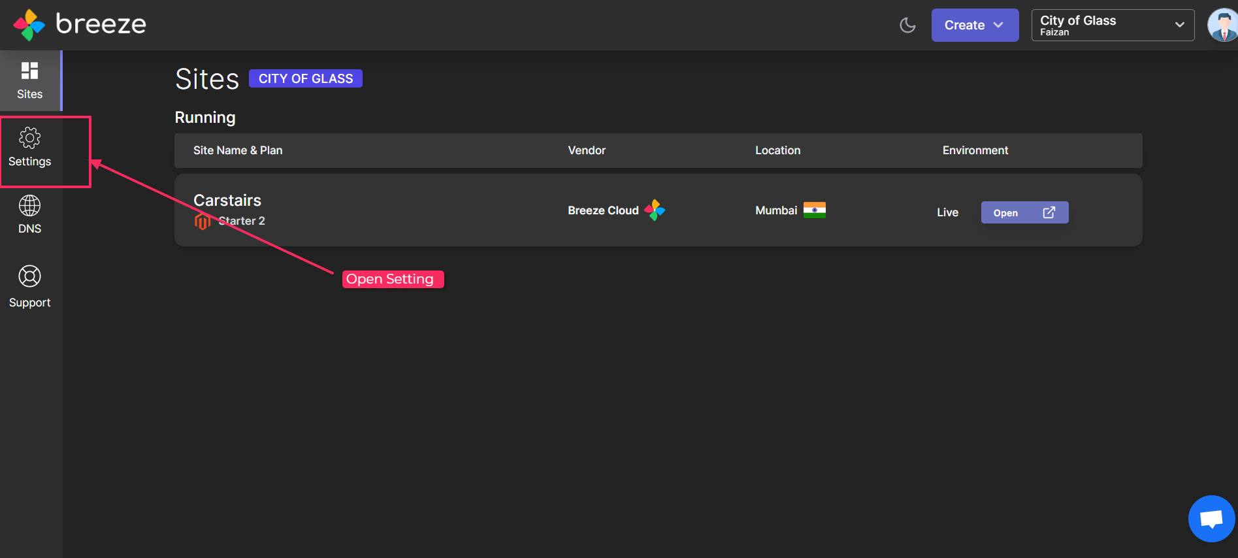This screenshot has height=558, width=1238.
Task: Click the Breeze Cloud vendor text
Action: 603,210
